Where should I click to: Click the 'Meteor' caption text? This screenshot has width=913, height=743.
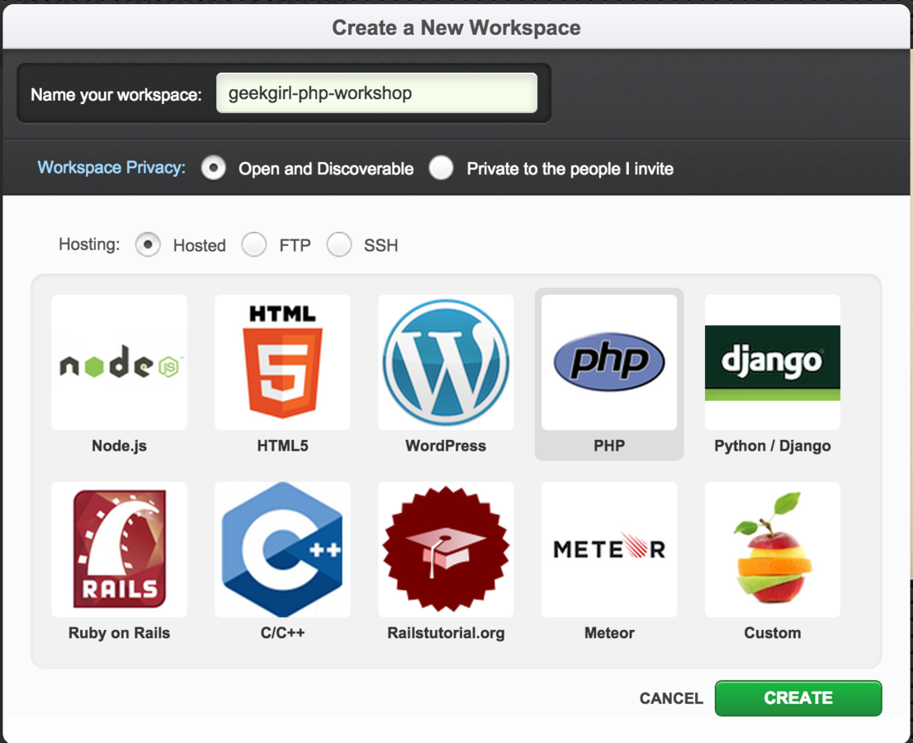click(609, 633)
